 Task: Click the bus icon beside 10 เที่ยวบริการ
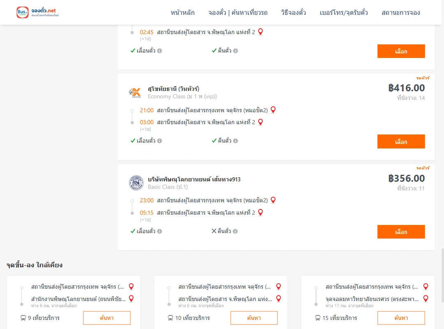170,318
